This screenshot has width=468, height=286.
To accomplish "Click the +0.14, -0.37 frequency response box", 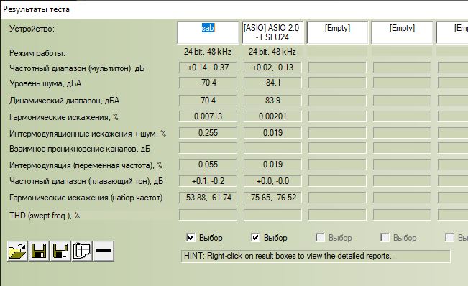I will pos(208,68).
